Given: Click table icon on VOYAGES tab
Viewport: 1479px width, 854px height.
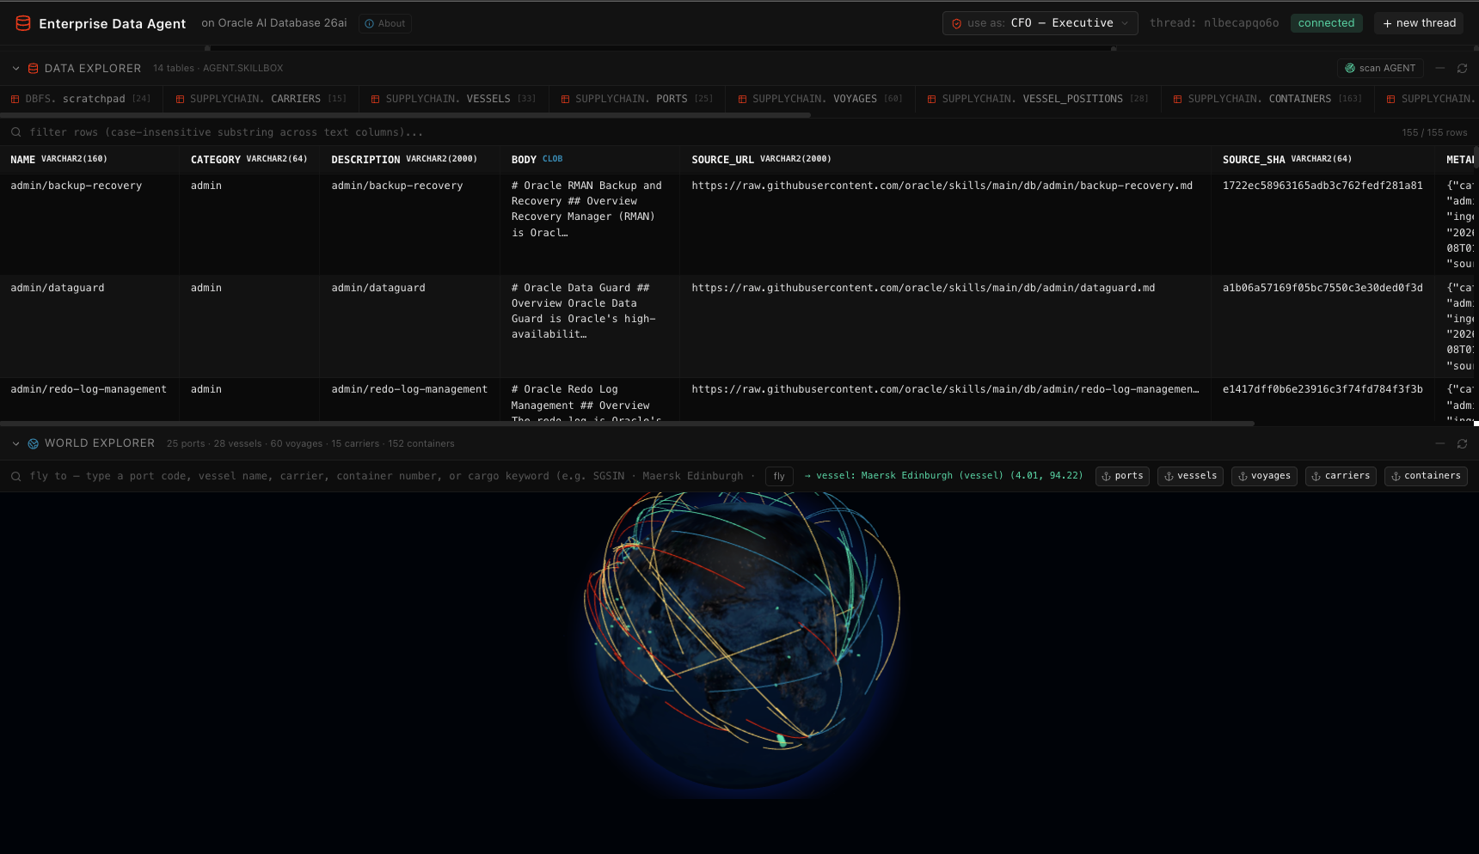Looking at the screenshot, I should point(742,100).
